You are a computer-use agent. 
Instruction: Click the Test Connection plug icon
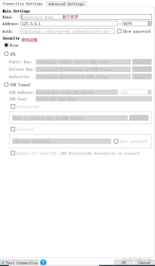(x=3, y=263)
